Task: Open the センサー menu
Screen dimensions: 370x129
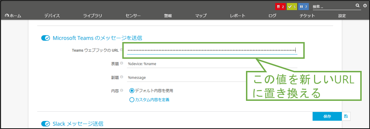Action: point(133,16)
